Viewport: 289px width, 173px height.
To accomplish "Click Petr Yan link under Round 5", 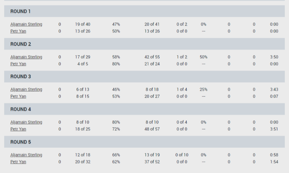I will 18,162.
